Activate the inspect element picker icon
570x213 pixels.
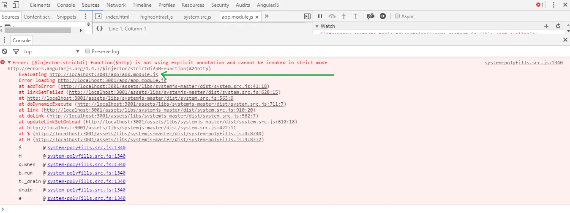[x=5, y=5]
